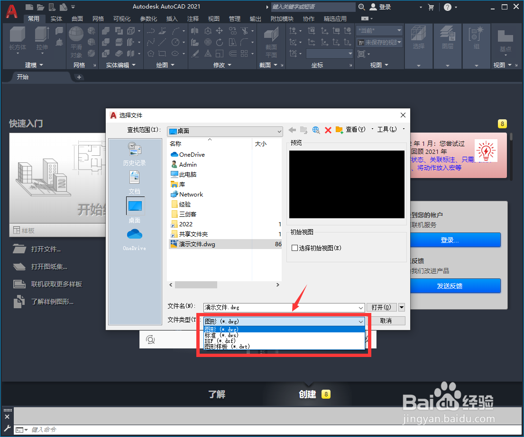Image resolution: width=524 pixels, height=437 pixels.
Task: Click the File name input field
Action: pyautogui.click(x=280, y=308)
